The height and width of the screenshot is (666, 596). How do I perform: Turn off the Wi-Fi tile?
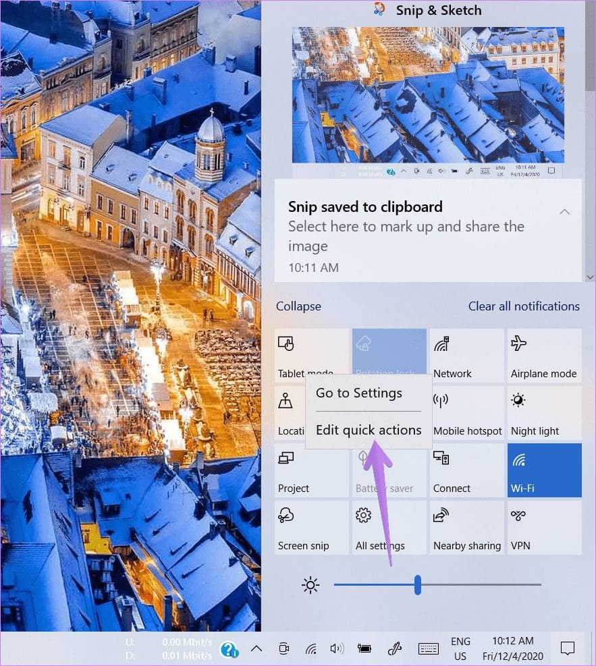[x=544, y=470]
